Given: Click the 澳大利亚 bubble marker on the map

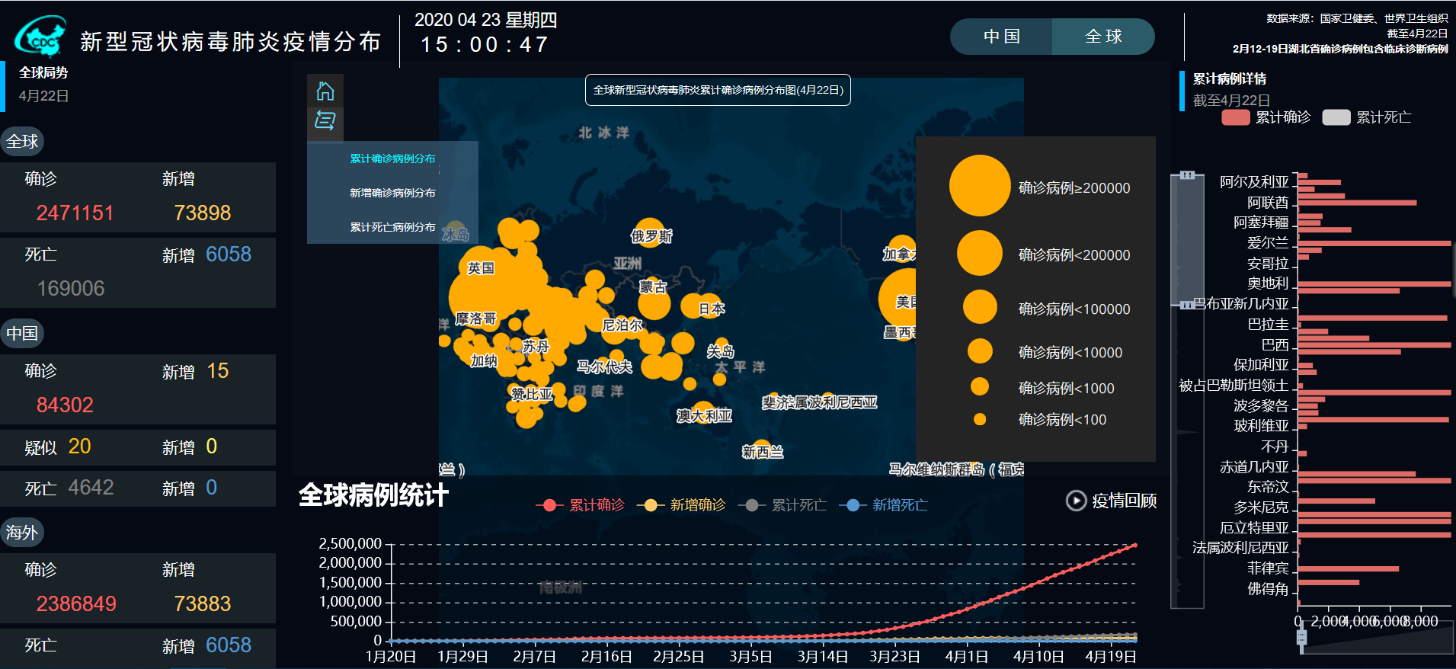Looking at the screenshot, I should (x=702, y=412).
